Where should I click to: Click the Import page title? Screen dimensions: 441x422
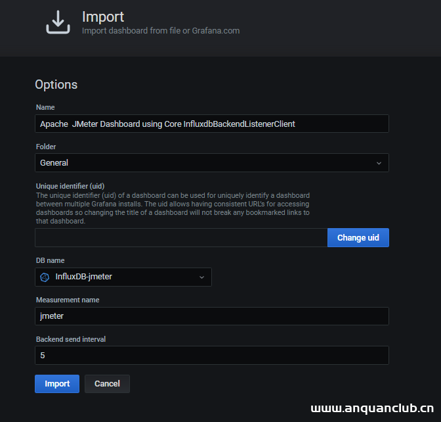(103, 17)
